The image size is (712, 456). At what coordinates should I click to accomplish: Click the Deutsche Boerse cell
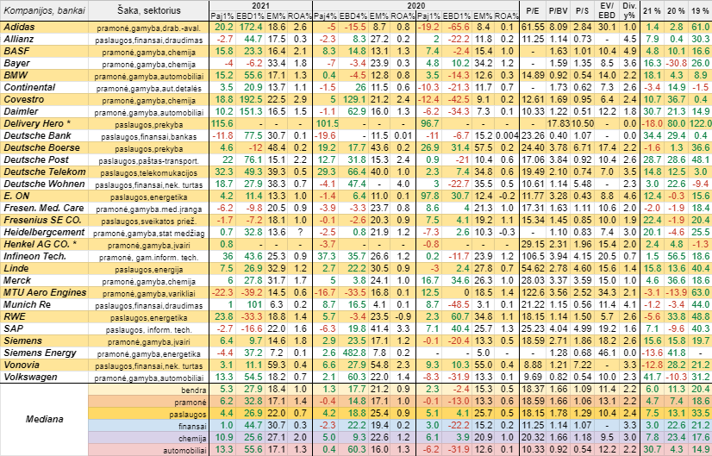(44, 147)
